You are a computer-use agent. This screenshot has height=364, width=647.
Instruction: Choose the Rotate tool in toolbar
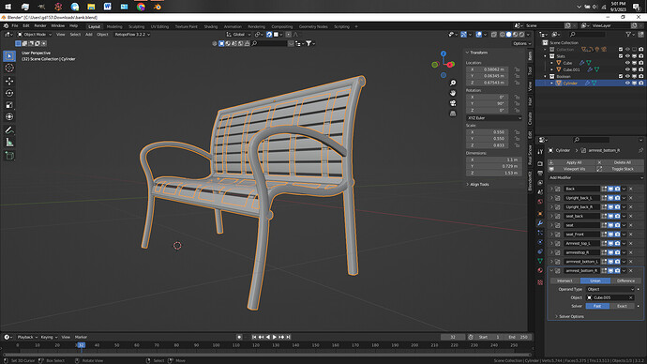[x=9, y=93]
